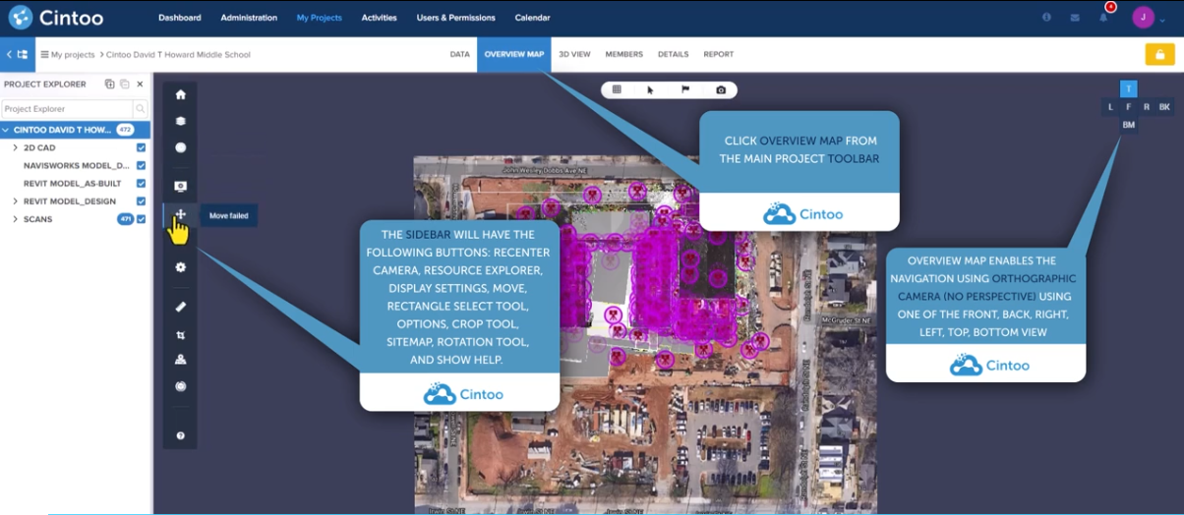Select the ruler measure tool

coord(180,307)
